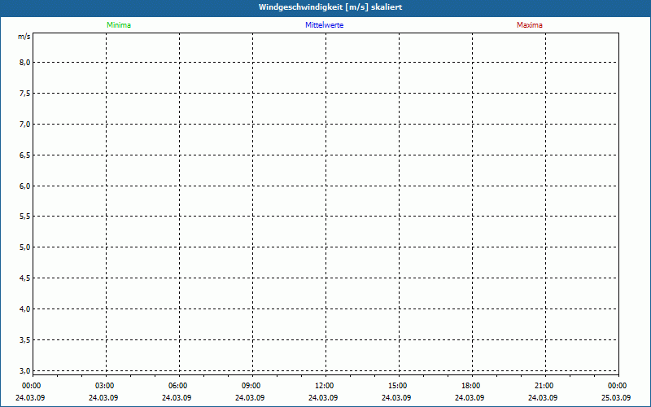The image size is (651, 407).
Task: Click the 6,5 y-axis value
Action: pyautogui.click(x=25, y=155)
